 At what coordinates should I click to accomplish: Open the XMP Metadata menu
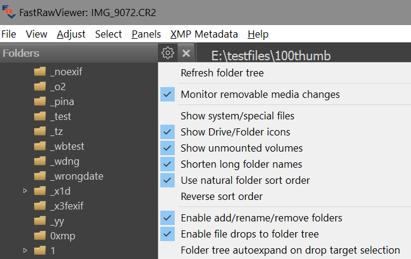[x=204, y=34]
